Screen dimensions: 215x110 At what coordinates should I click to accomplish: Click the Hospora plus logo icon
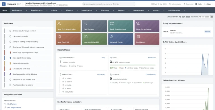pos(4,4)
